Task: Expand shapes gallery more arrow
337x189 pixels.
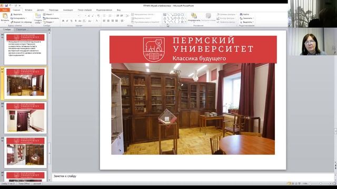Action: tap(186, 22)
